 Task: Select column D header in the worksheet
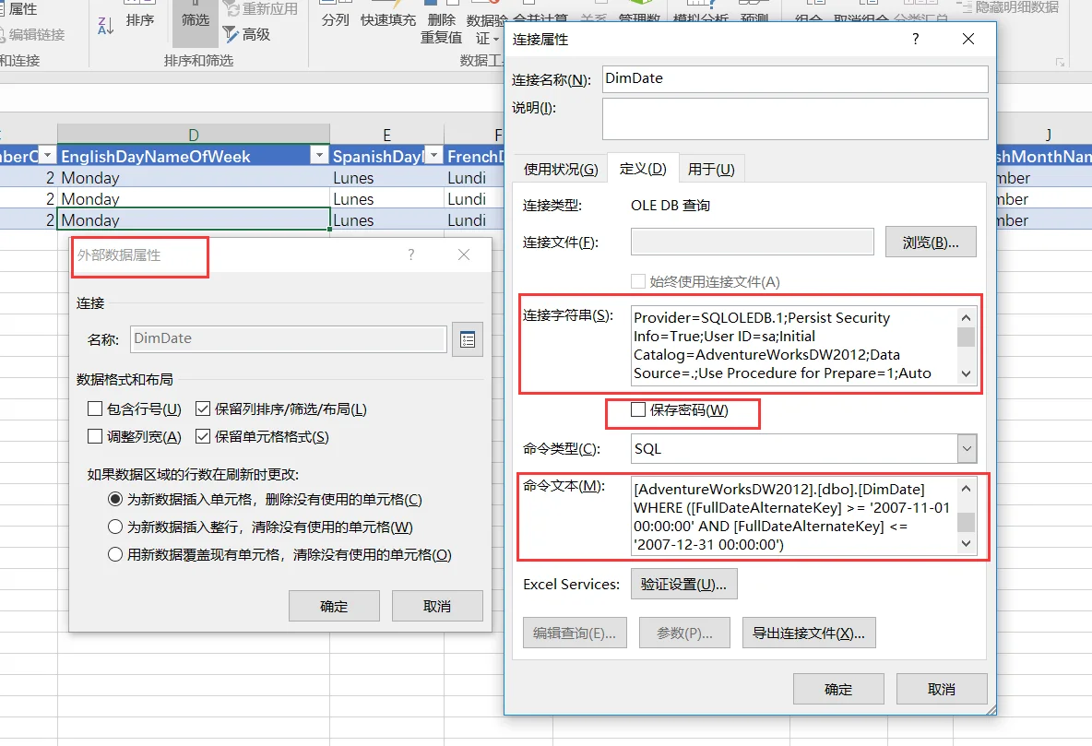pos(194,135)
